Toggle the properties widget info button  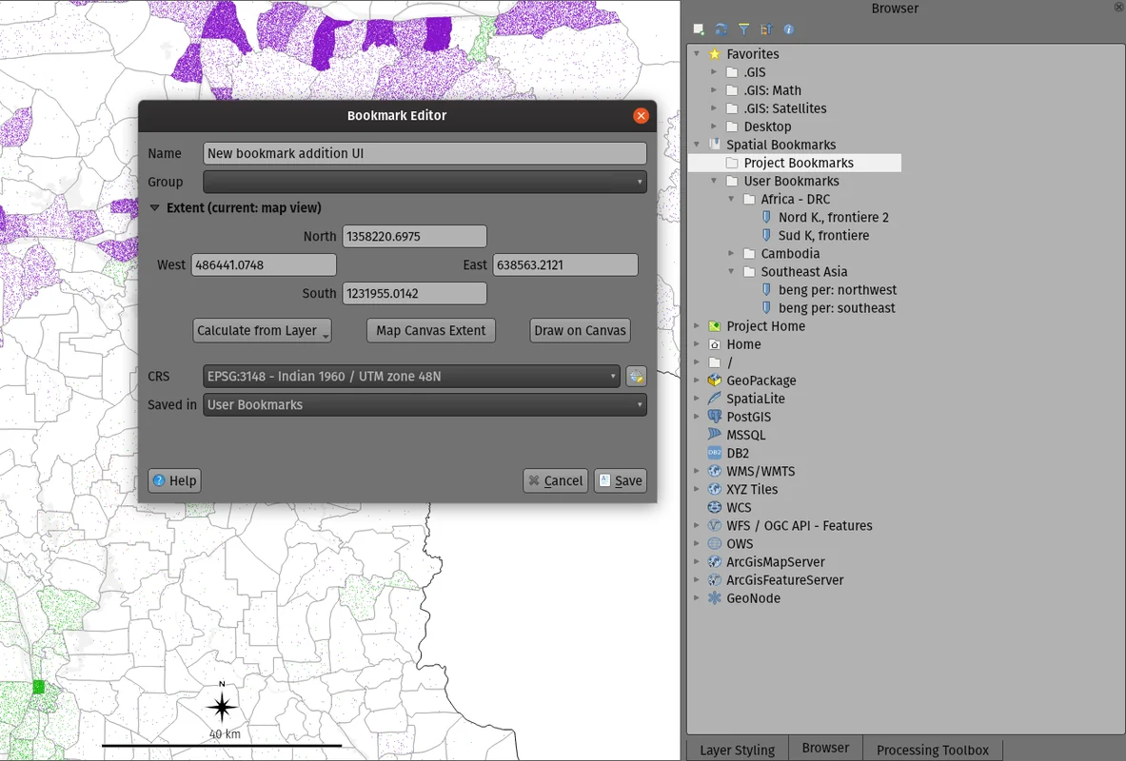coord(789,29)
